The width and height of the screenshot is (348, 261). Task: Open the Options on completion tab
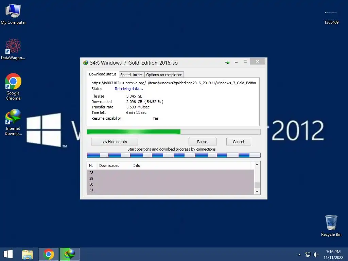tap(164, 75)
